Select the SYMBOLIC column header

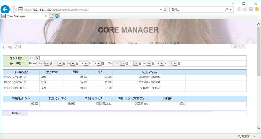(21, 72)
